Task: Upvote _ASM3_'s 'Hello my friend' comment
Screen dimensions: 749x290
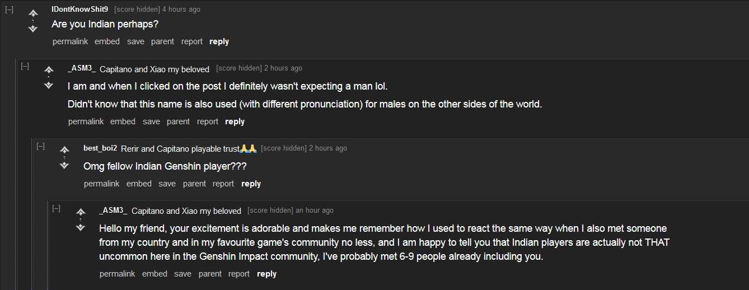Action: tap(81, 212)
